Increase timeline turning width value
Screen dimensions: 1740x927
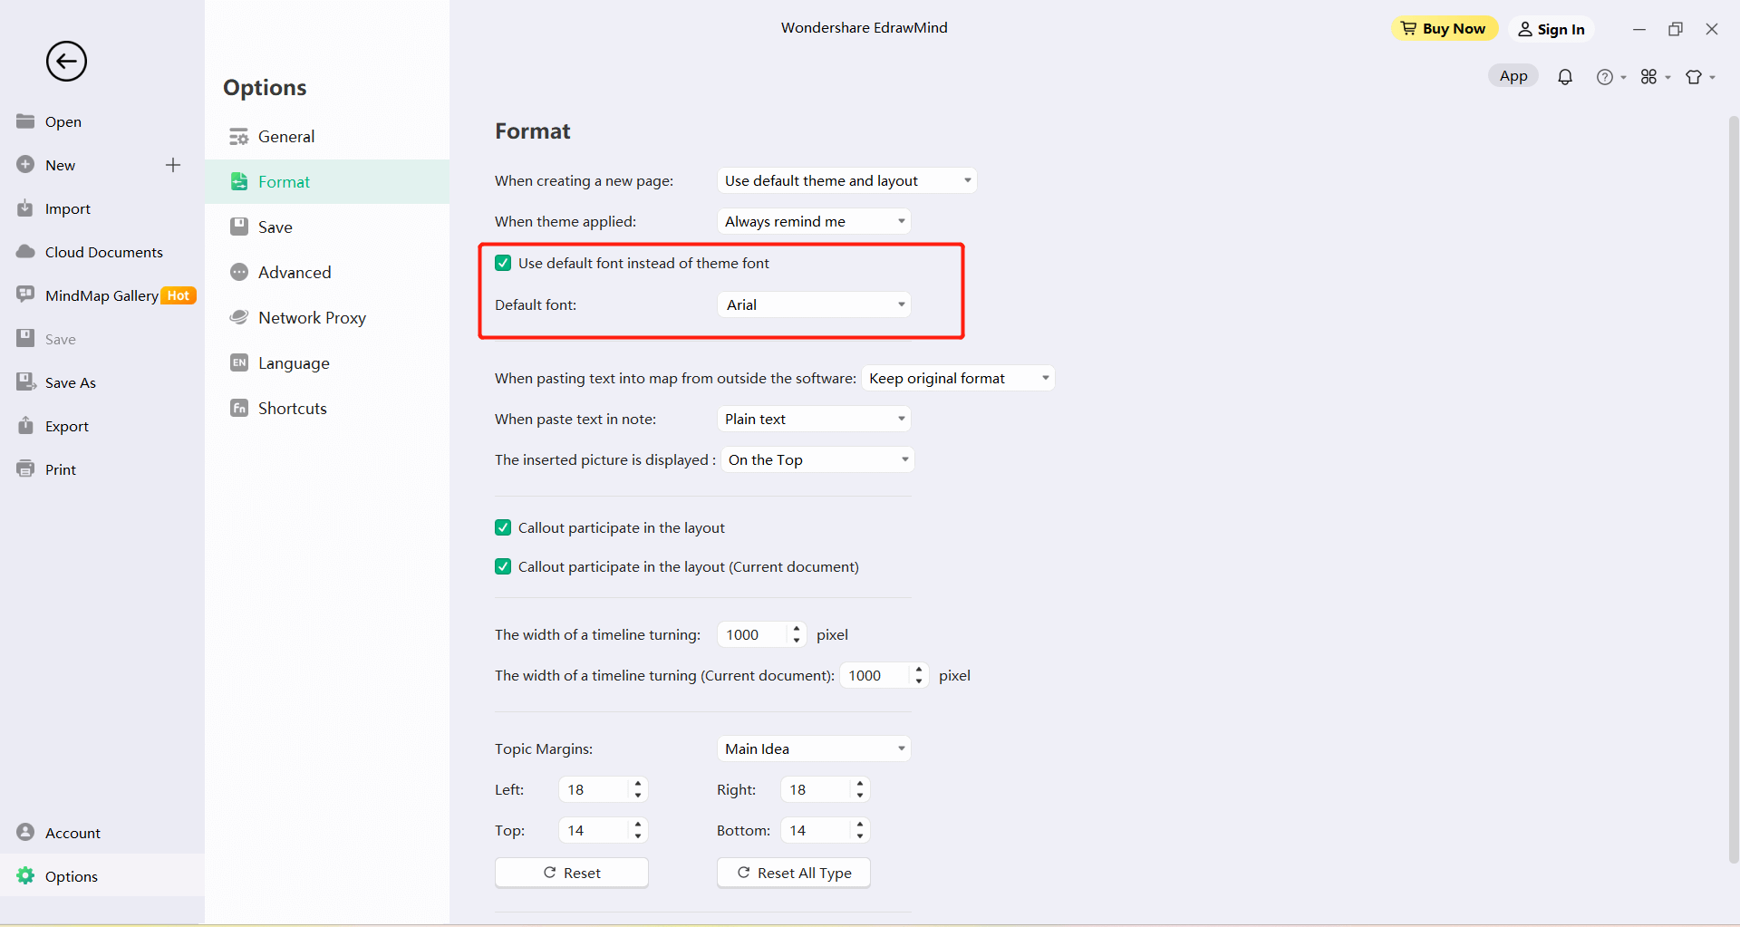pyautogui.click(x=797, y=628)
